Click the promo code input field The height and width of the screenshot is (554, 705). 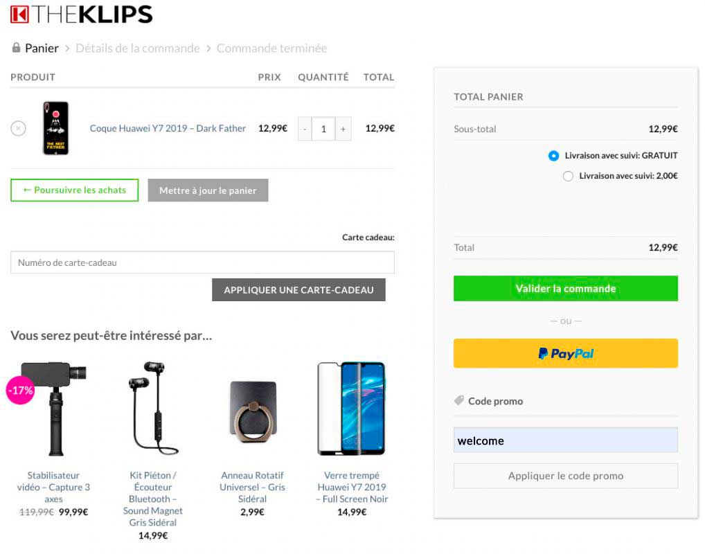(565, 440)
